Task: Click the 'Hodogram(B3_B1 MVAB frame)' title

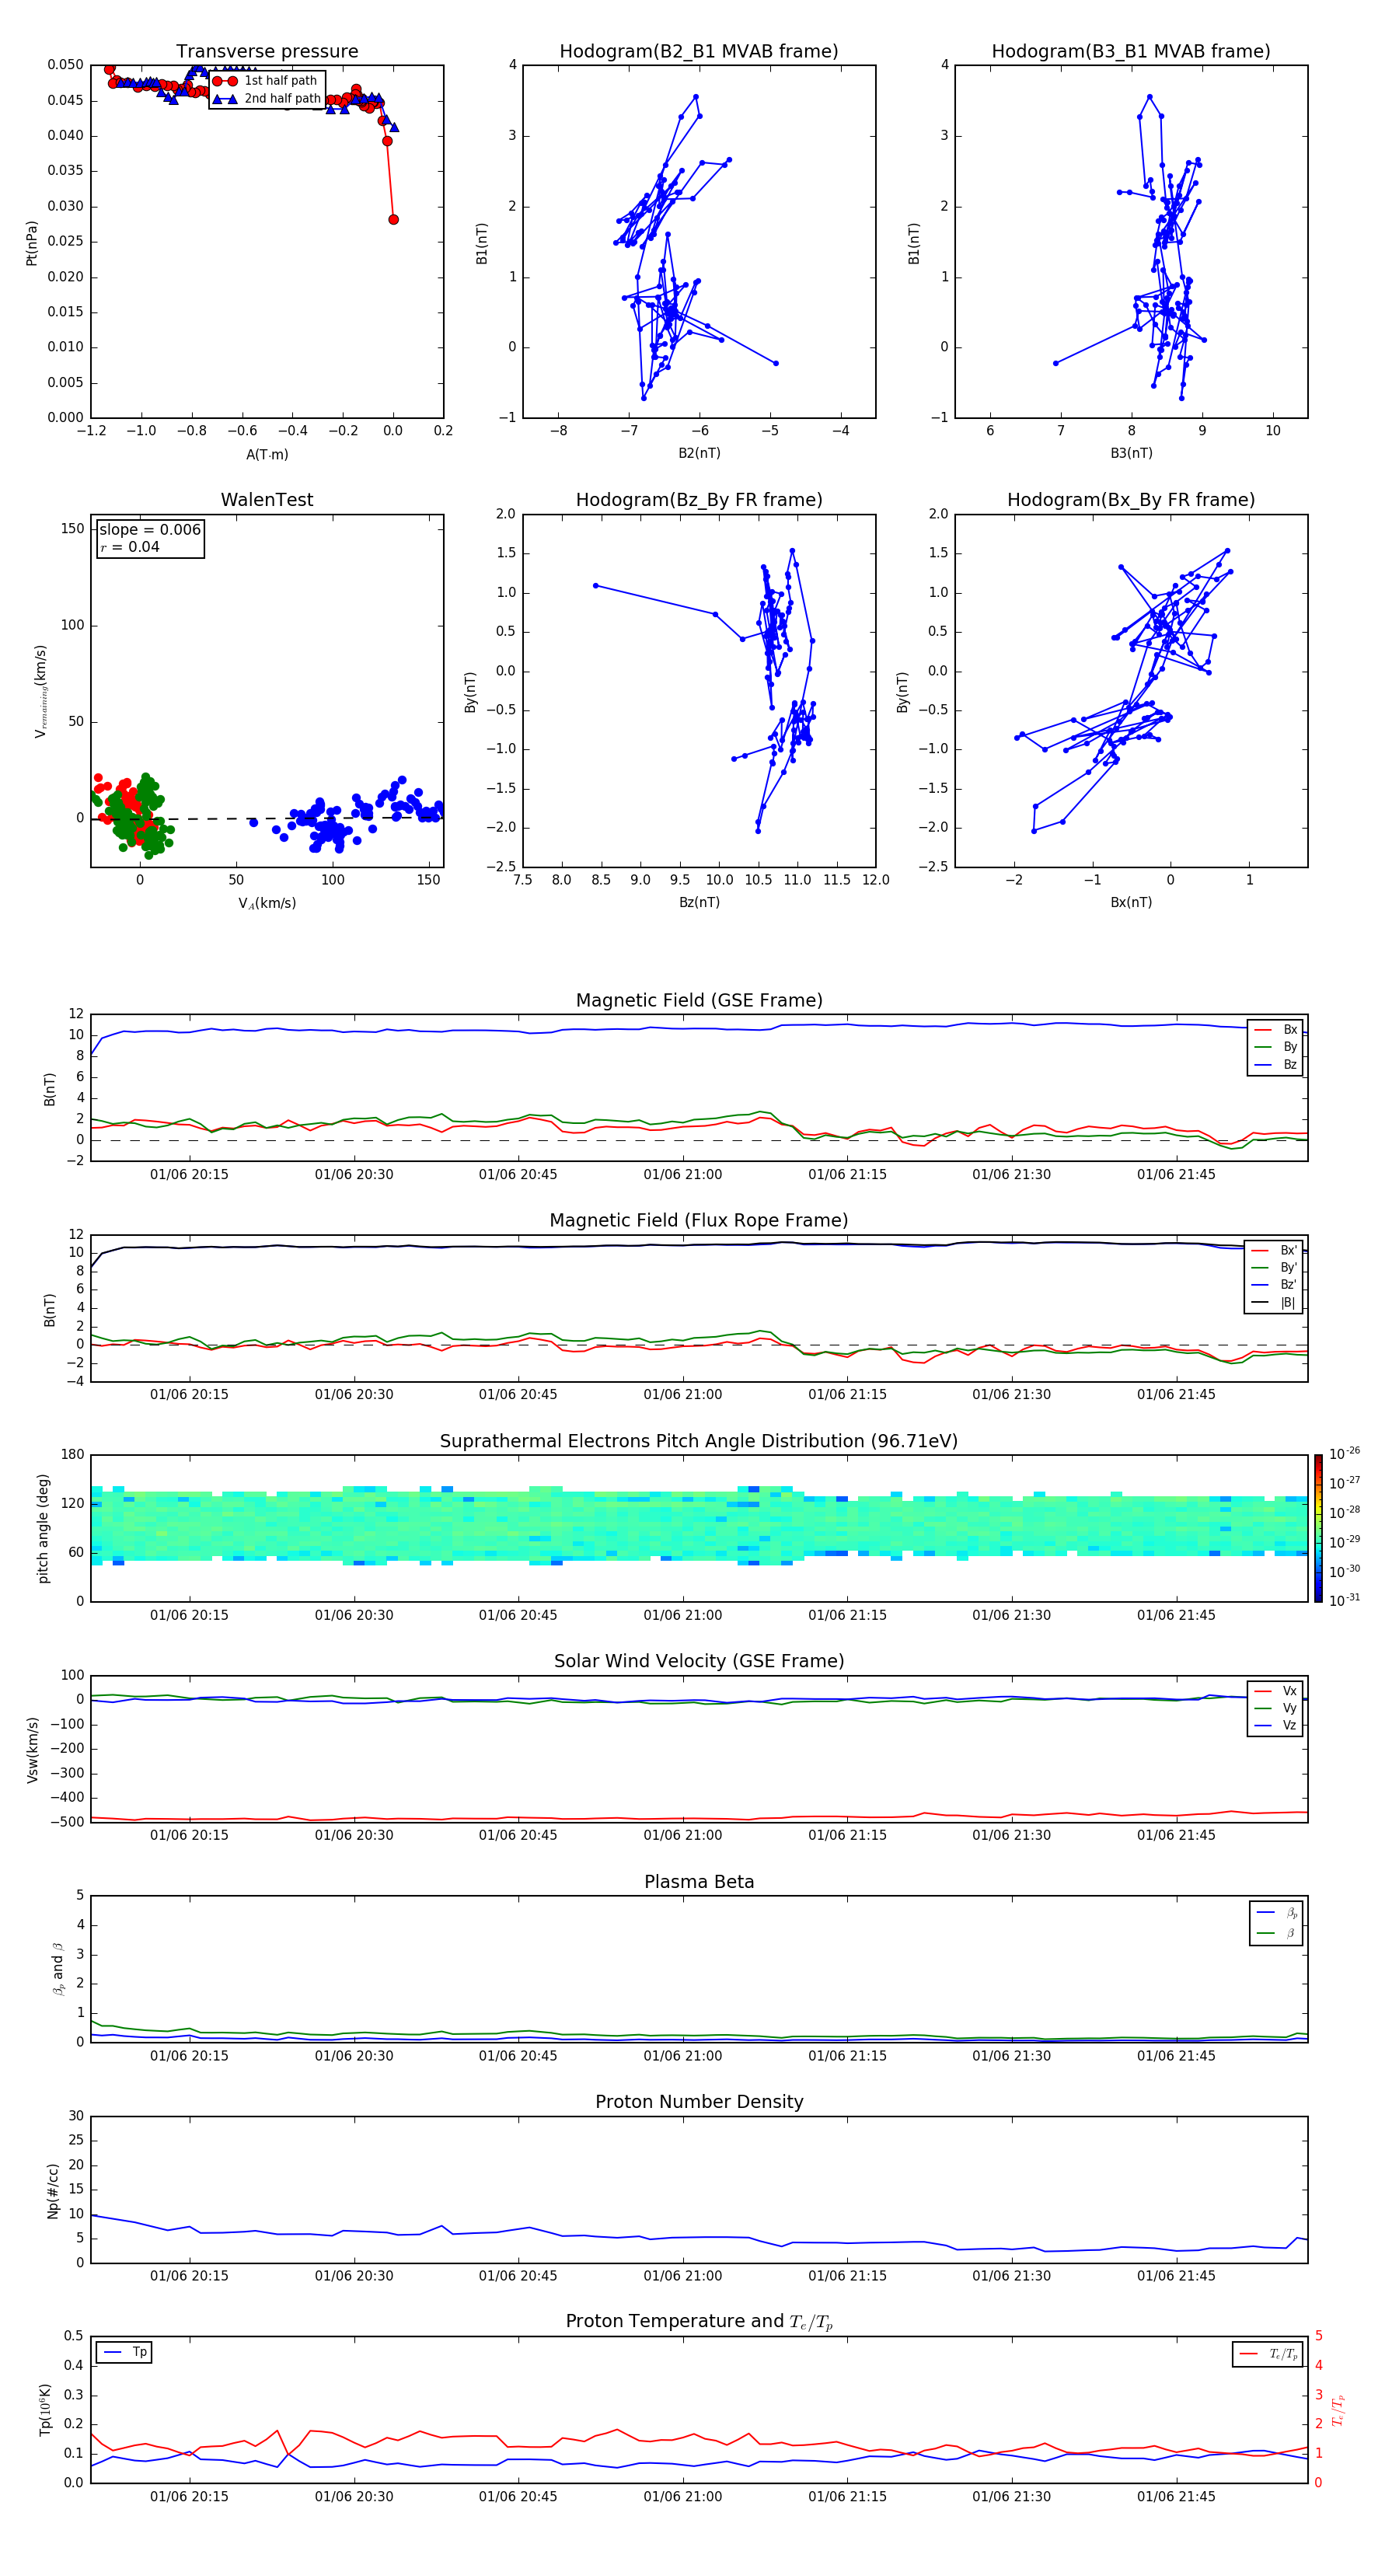Action: coord(1131,51)
